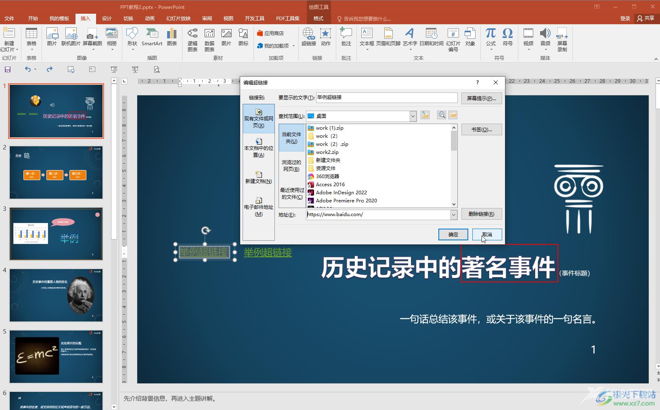Go up one folder in hyperlink dialog
The height and width of the screenshot is (410, 660).
pos(425,116)
